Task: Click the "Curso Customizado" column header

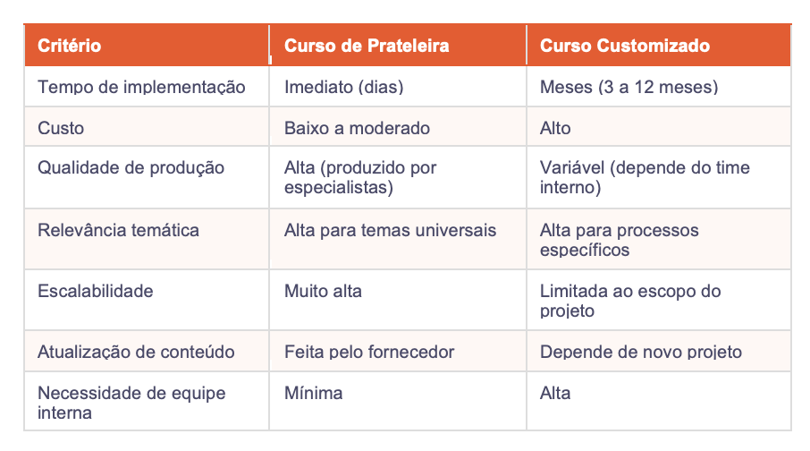Action: (625, 46)
